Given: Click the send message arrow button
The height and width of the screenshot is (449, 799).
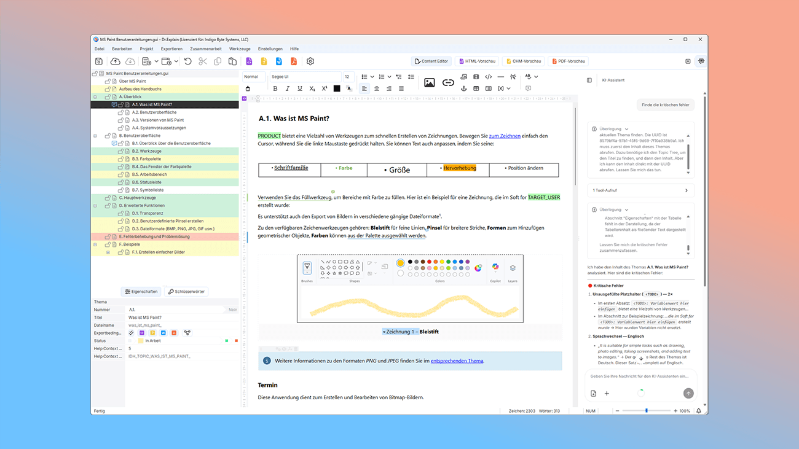Looking at the screenshot, I should point(688,393).
